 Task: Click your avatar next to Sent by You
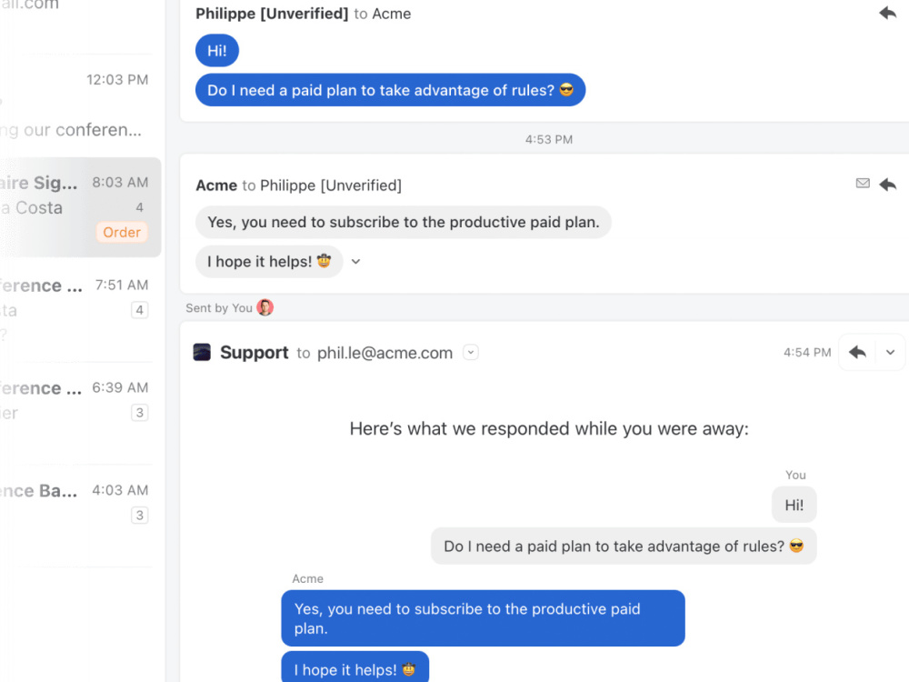tap(265, 307)
